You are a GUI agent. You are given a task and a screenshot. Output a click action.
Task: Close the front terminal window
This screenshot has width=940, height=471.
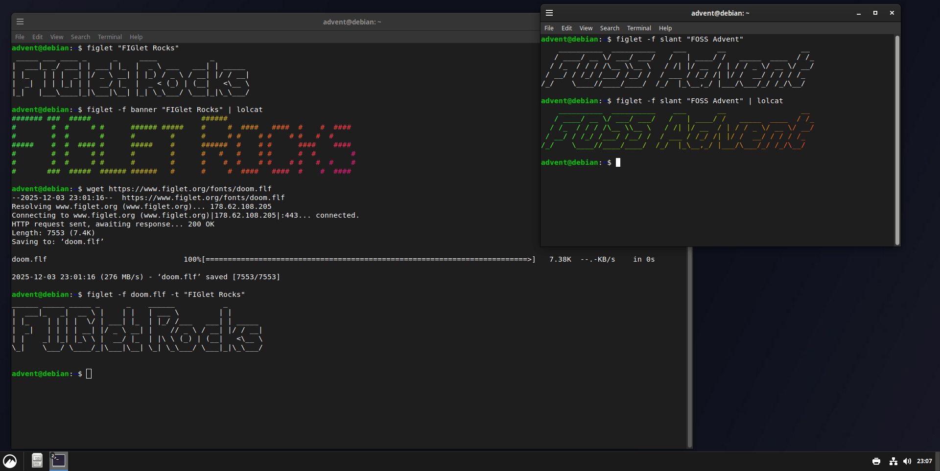click(892, 13)
